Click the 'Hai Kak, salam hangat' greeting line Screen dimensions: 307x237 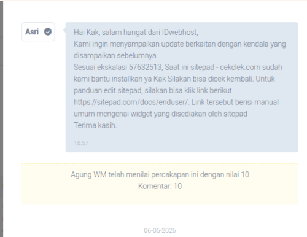pos(136,33)
